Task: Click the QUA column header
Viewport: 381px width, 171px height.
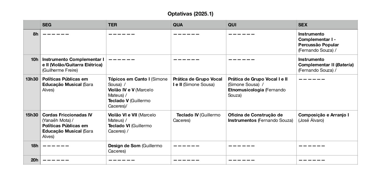Action: tap(178, 25)
